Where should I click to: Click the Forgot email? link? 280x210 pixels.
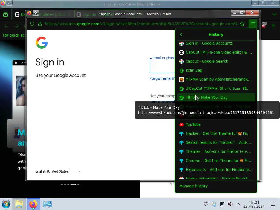162,78
